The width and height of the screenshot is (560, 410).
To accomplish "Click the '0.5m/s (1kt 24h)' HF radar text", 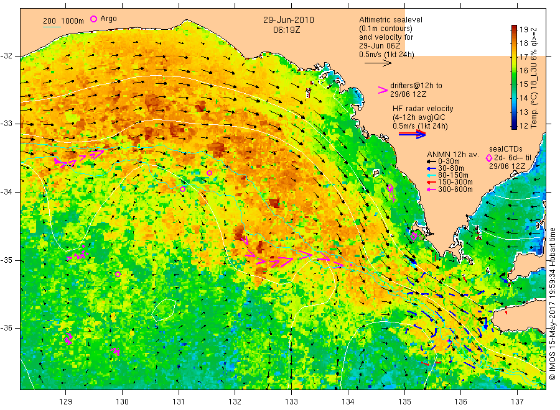I will coord(421,126).
